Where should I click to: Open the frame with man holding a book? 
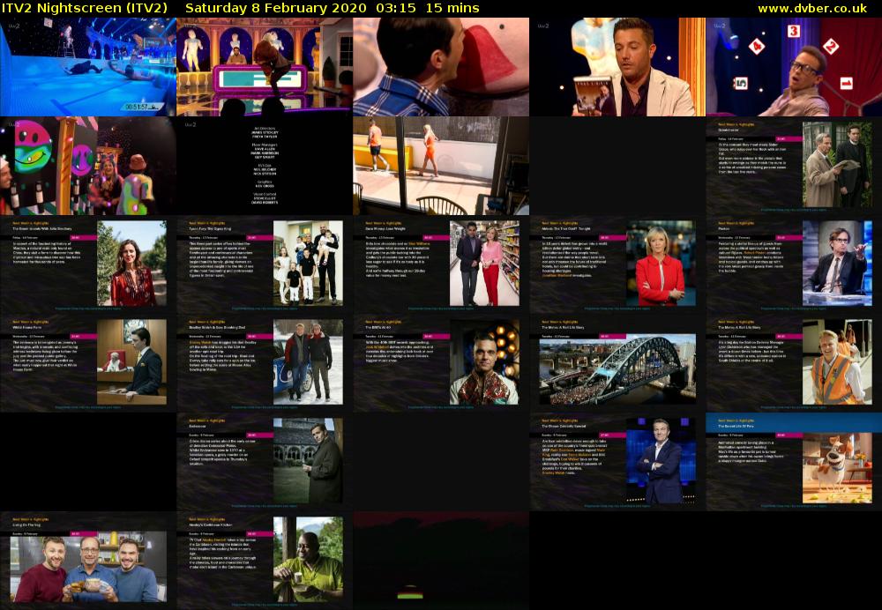[x=617, y=67]
